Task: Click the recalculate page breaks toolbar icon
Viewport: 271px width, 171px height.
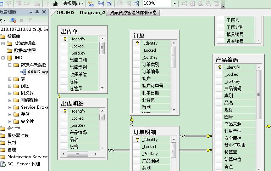Action: [x=109, y=4]
